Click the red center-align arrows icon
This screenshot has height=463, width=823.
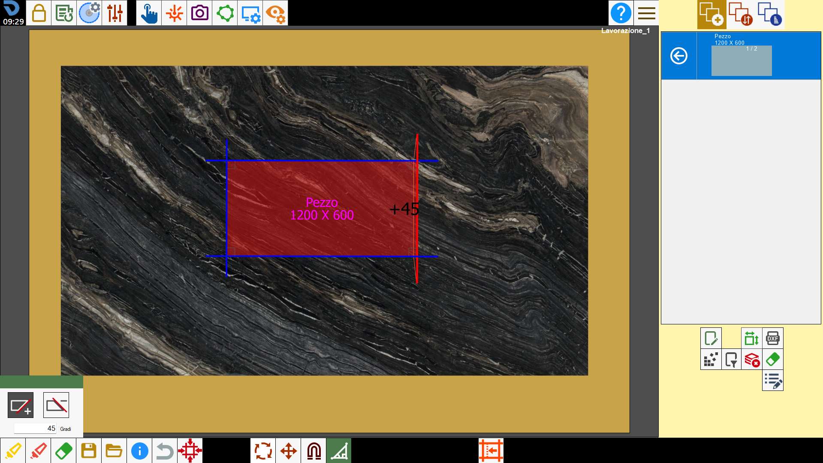coord(190,451)
